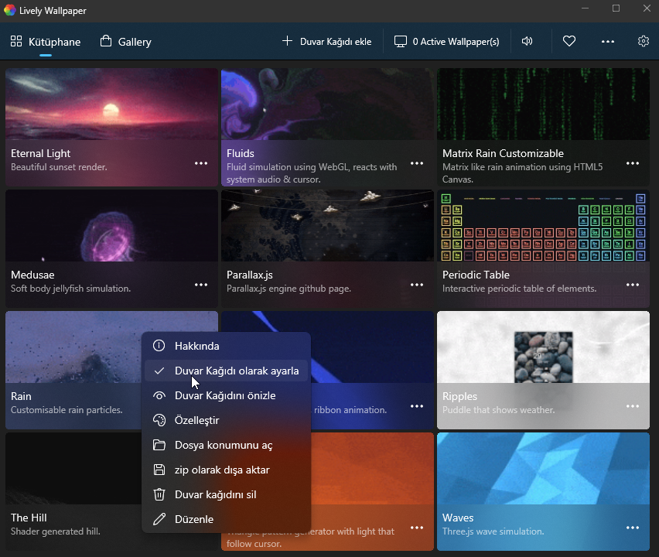Open the three-dot menu on Eternal Light
The image size is (659, 557).
click(201, 163)
